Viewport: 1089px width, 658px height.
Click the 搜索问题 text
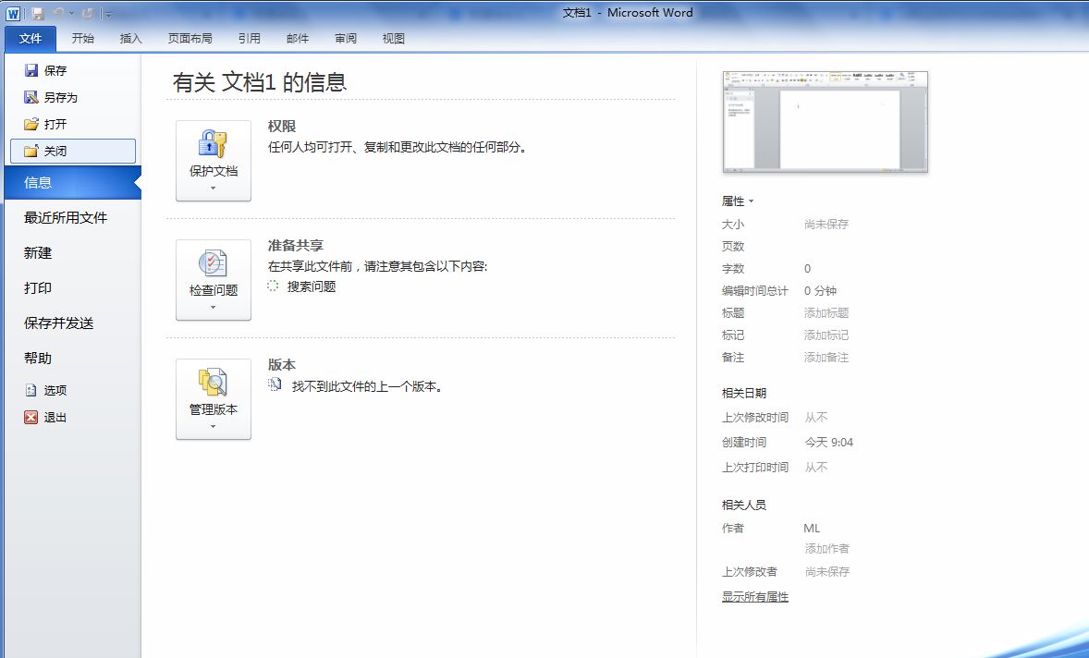click(312, 286)
